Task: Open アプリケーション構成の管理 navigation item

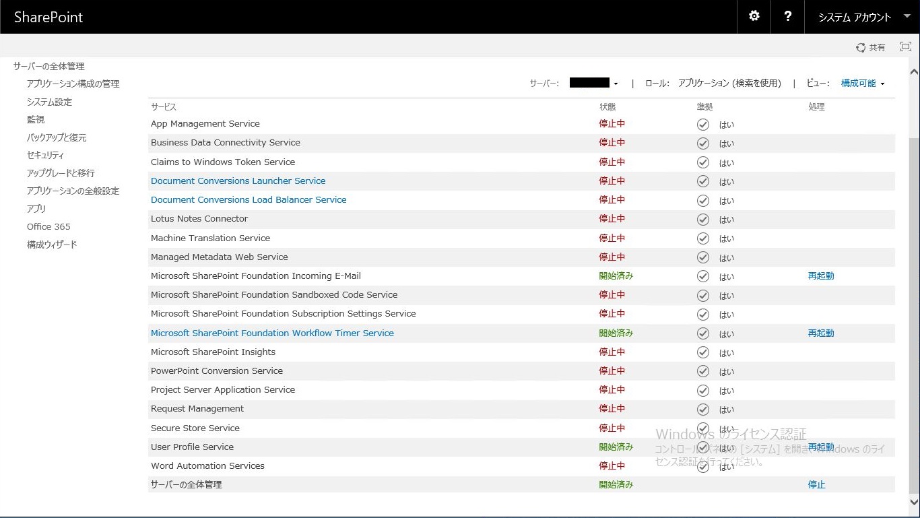Action: [x=73, y=84]
